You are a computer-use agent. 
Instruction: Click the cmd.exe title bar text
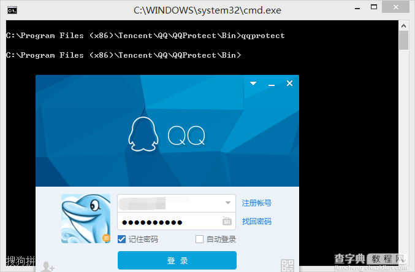[207, 10]
